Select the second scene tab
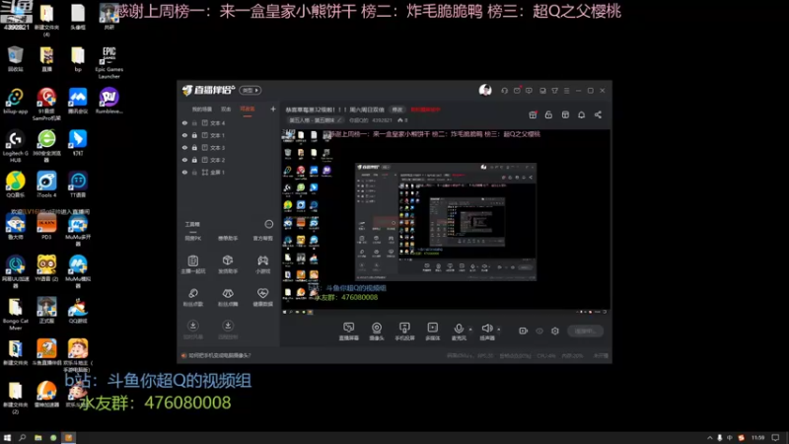Screen dimensions: 789x444 tap(226, 110)
